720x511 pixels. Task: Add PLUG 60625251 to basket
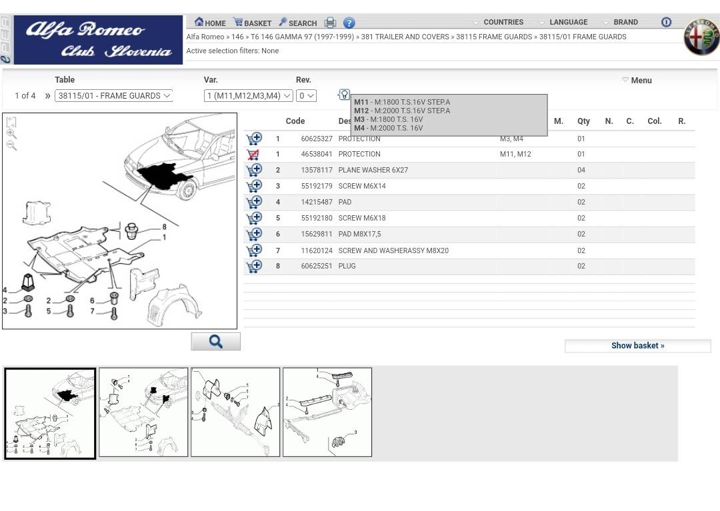254,266
